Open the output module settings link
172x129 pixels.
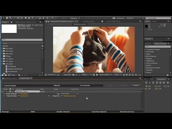24,96
